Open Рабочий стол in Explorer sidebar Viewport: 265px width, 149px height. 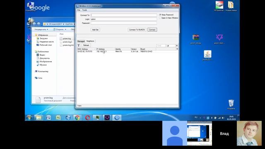point(46,45)
